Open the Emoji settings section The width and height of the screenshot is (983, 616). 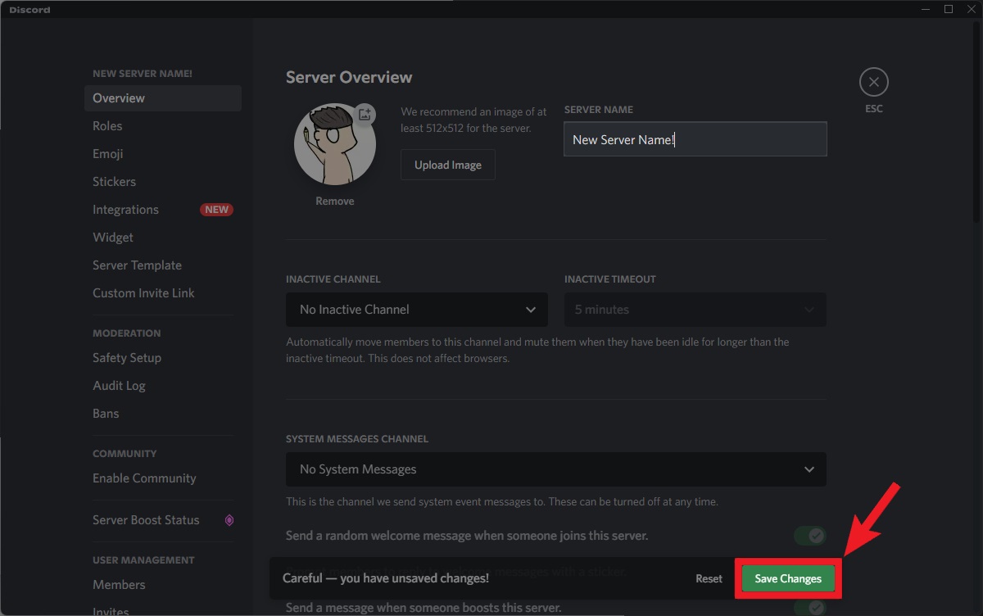[107, 153]
